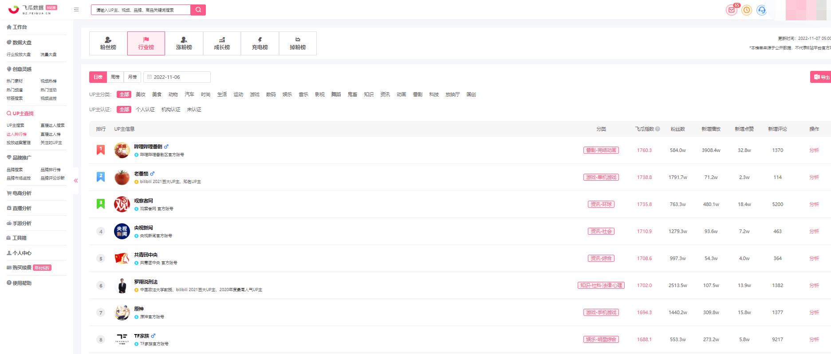This screenshot has width=831, height=354.
Task: Filter by 个人认证
Action: coord(146,109)
